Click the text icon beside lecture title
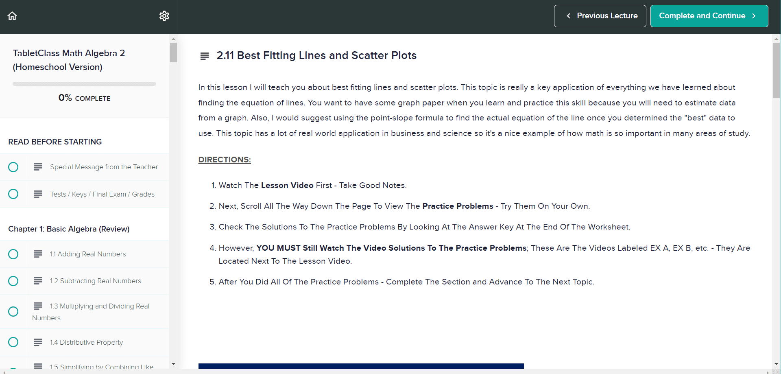Screen dimensions: 781x374 click(x=205, y=56)
